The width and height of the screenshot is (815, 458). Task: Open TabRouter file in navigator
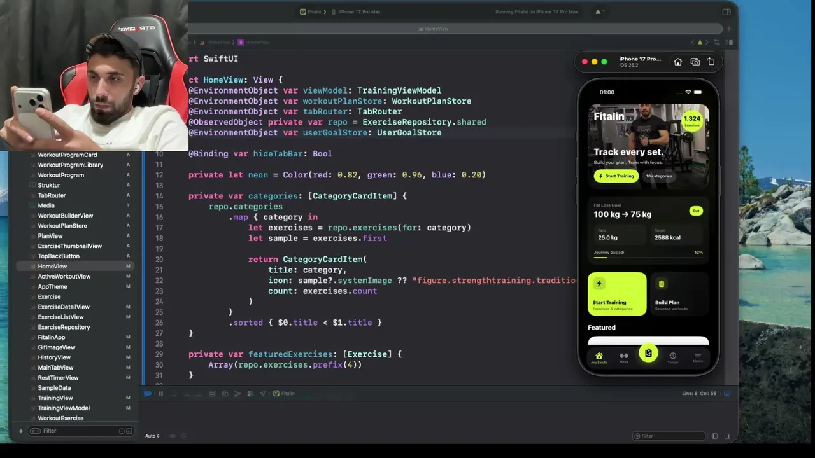[x=52, y=195]
